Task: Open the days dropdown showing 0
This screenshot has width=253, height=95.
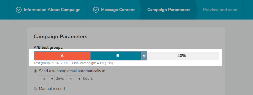Action: pyautogui.click(x=47, y=79)
